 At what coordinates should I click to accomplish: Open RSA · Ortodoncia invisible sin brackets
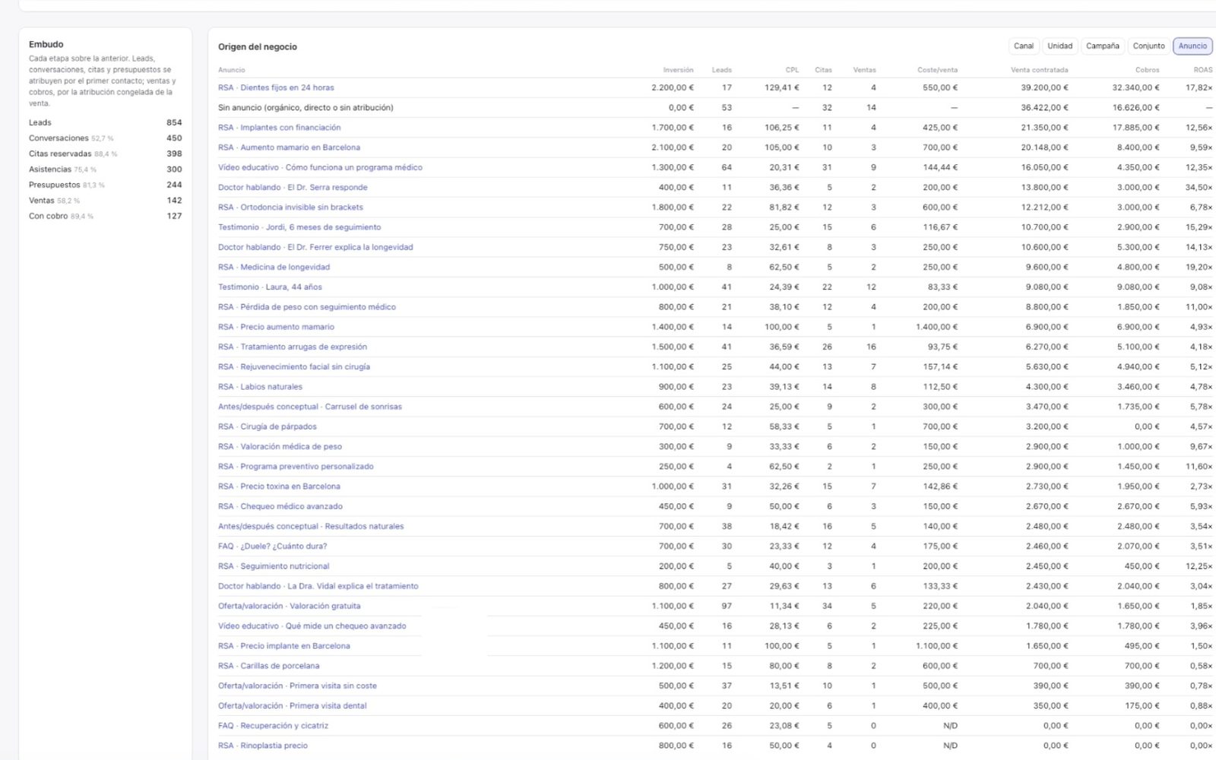(290, 207)
